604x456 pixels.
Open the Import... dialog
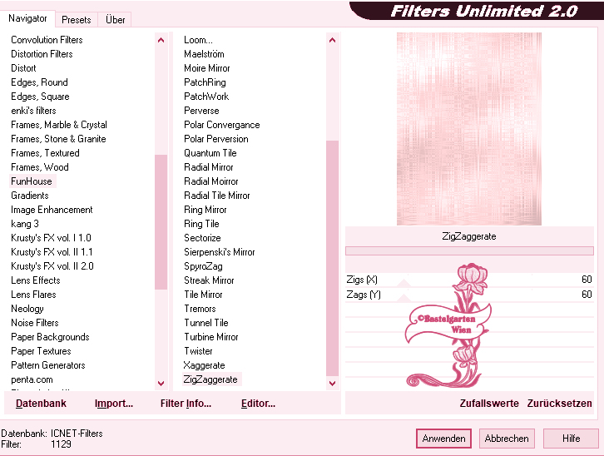114,404
